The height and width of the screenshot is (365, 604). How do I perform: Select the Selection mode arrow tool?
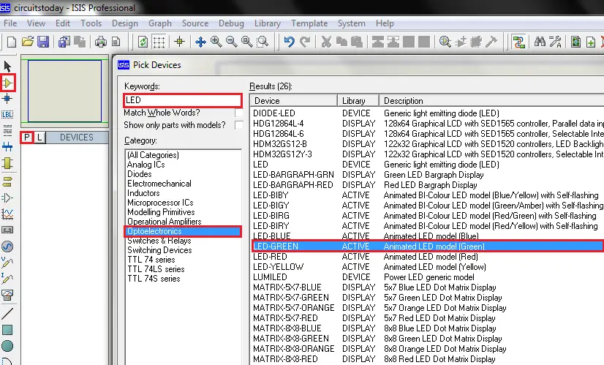coord(7,67)
